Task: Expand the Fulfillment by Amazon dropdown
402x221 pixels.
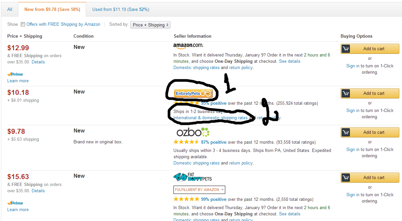Action: pos(199,190)
